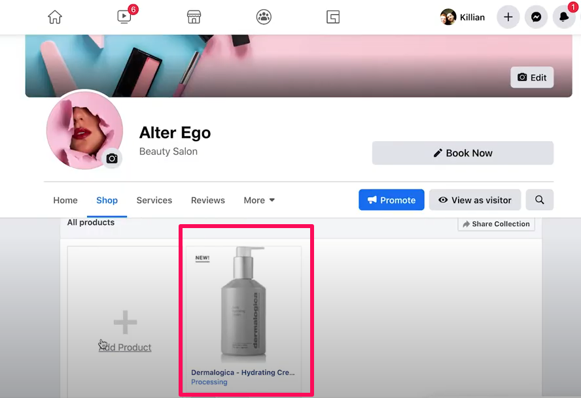Open the notifications bell

click(x=563, y=17)
